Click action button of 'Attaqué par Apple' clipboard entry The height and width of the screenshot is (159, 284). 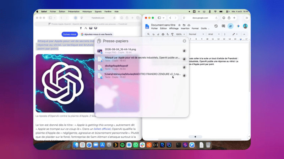pyautogui.click(x=184, y=59)
